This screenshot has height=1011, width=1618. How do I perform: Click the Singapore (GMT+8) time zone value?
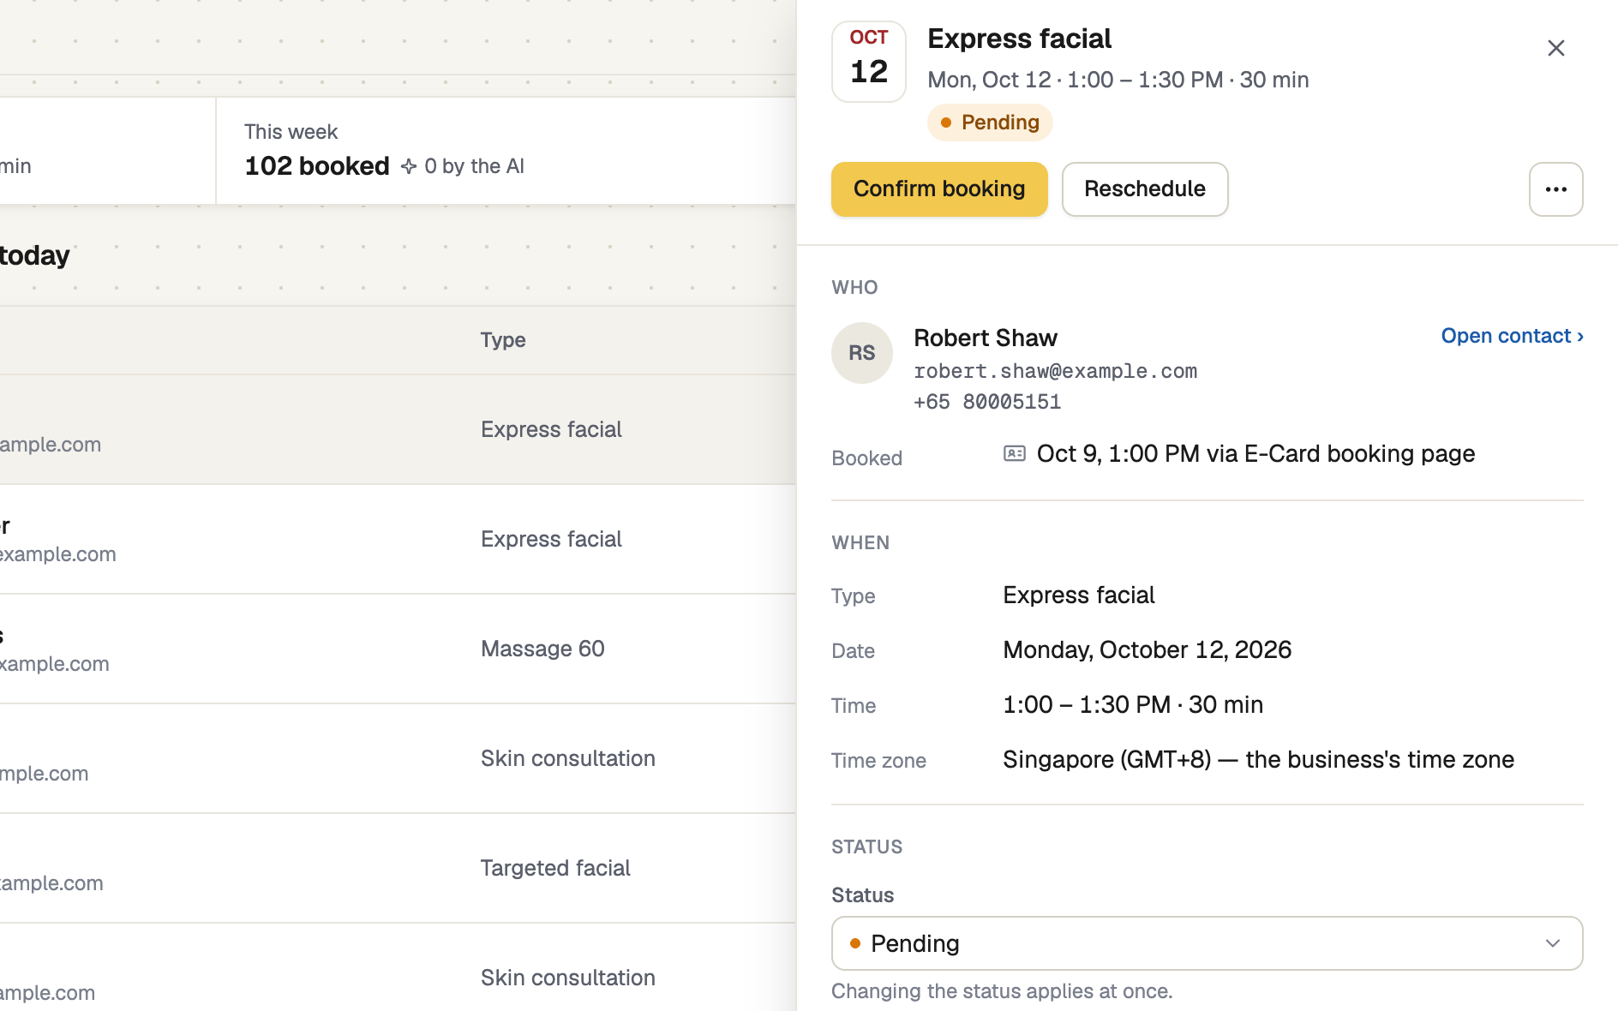[x=1259, y=760]
